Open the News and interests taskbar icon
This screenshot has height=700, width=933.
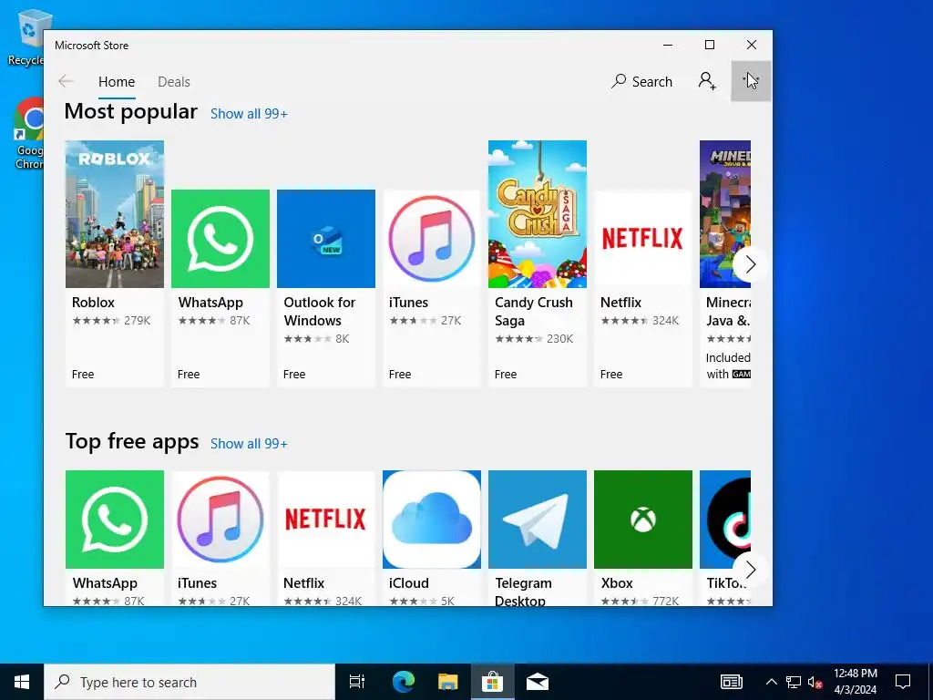point(732,682)
